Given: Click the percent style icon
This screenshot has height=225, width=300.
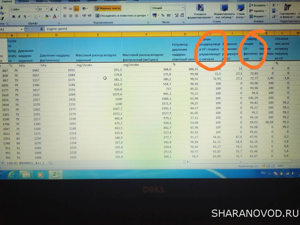Looking at the screenshot, I should [163, 15].
